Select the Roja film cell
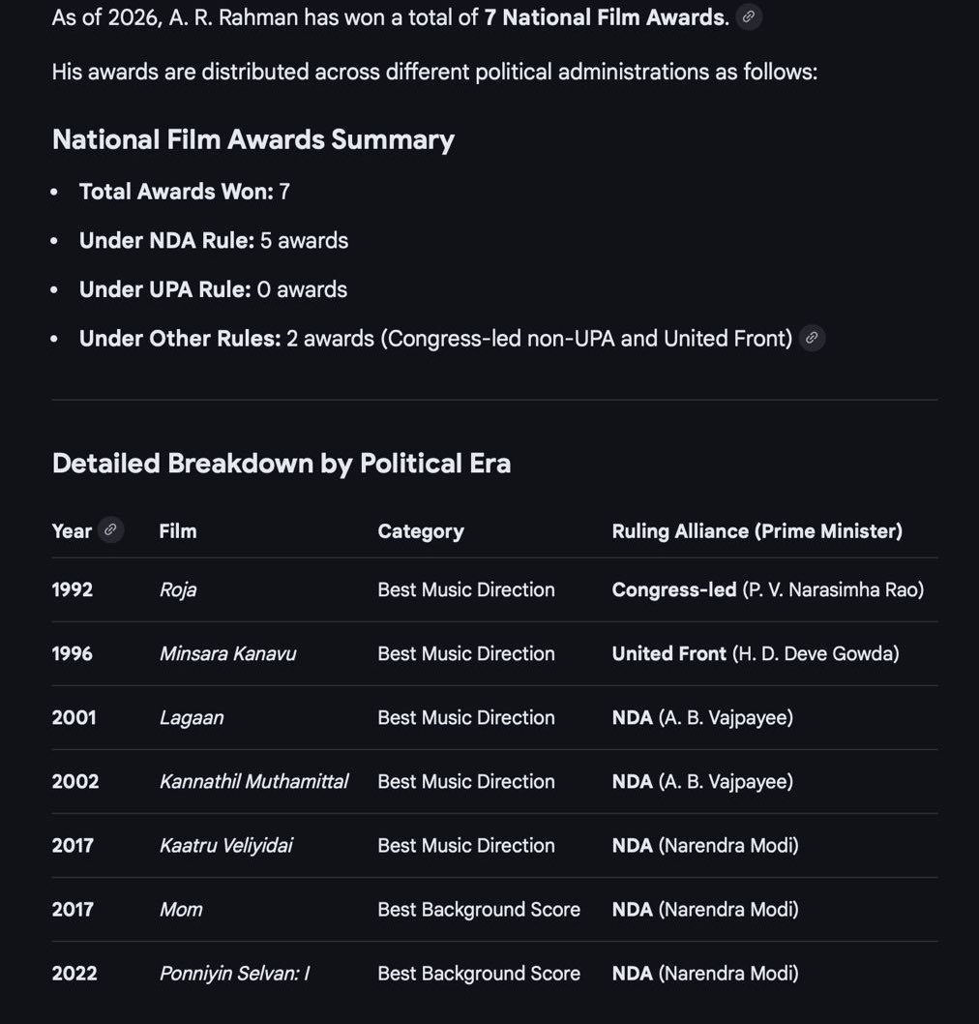 [x=178, y=590]
